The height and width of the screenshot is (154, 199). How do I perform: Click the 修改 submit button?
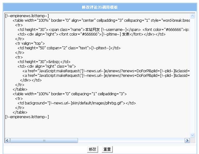click(x=93, y=149)
